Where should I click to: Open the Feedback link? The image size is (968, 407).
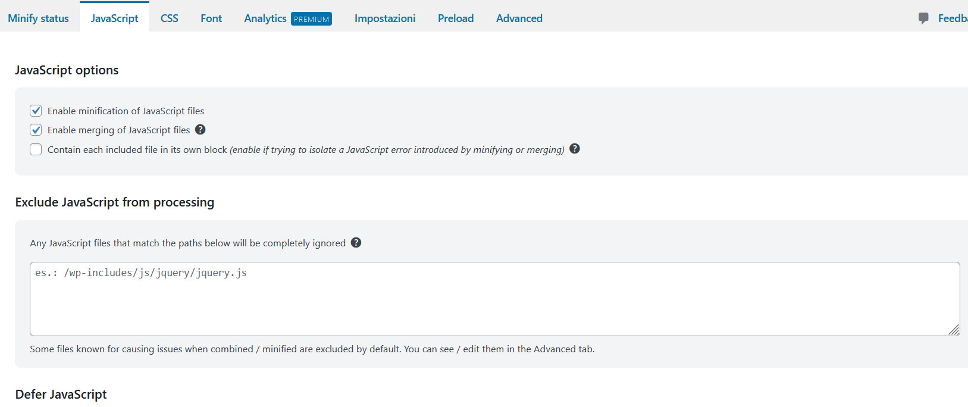953,18
